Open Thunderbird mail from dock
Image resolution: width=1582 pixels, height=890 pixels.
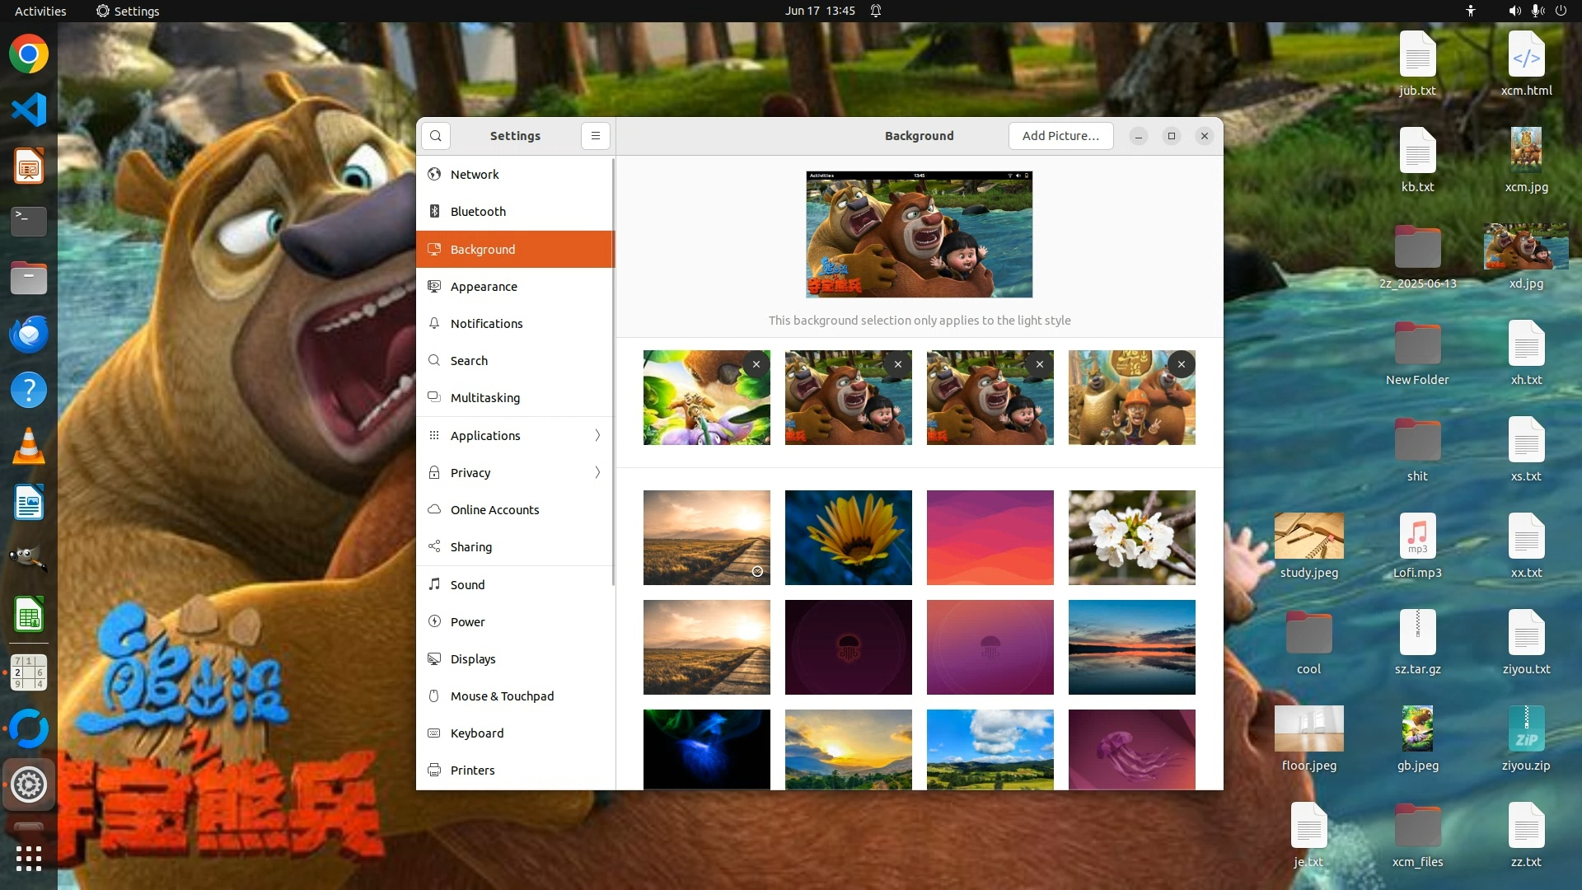coord(29,334)
